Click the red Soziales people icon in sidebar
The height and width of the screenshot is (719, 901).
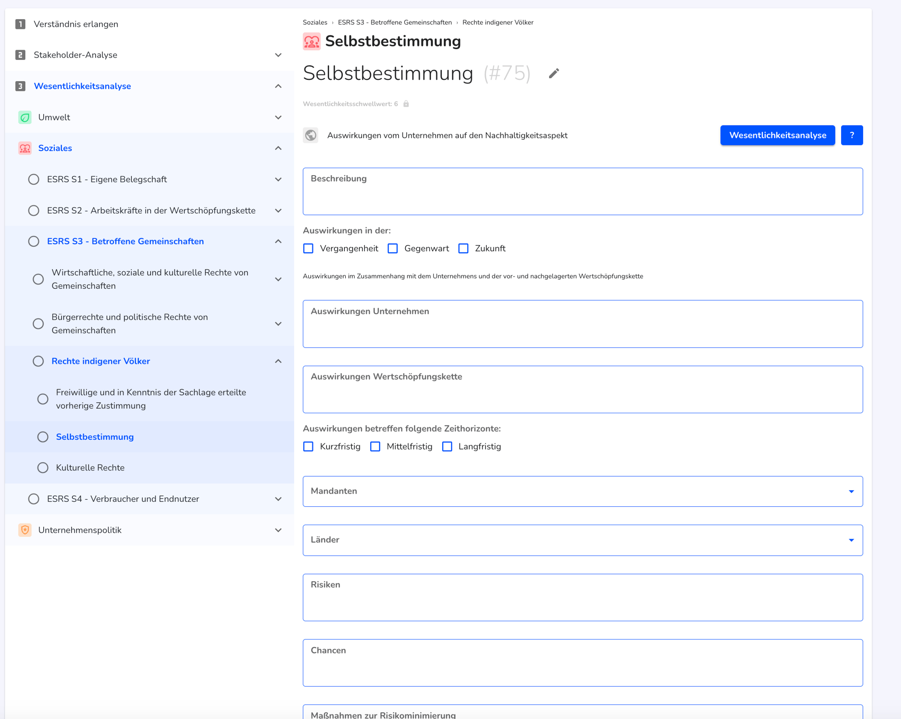pyautogui.click(x=25, y=149)
